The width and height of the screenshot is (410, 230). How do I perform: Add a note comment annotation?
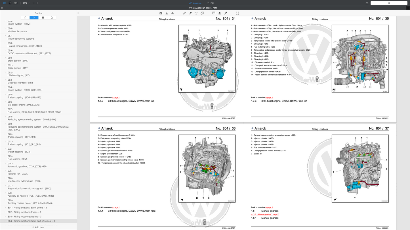[214, 13]
